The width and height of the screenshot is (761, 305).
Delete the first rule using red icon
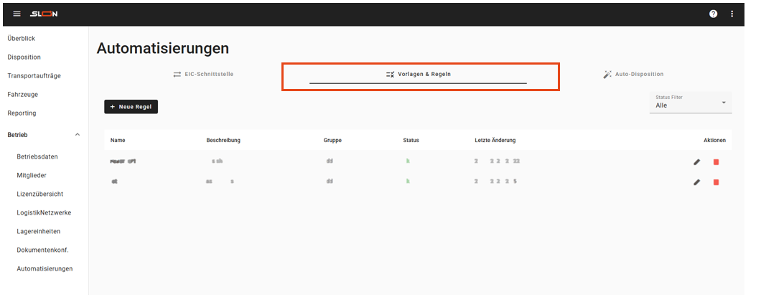[x=716, y=162]
